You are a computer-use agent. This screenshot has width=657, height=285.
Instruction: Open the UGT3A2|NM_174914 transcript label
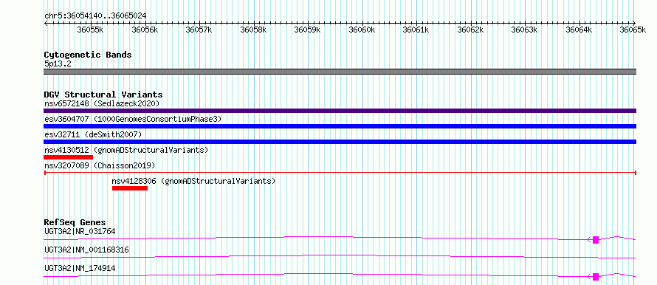tap(80, 268)
